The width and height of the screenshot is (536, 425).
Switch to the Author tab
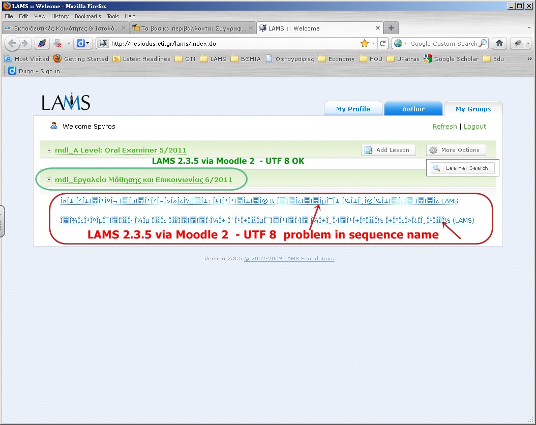click(x=413, y=109)
